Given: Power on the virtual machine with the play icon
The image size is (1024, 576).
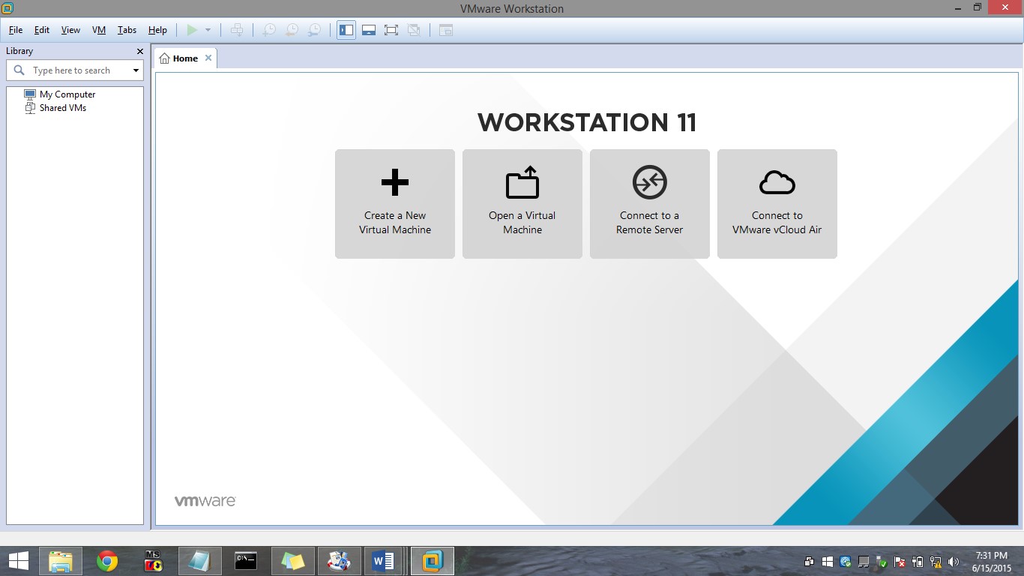Looking at the screenshot, I should pos(192,30).
